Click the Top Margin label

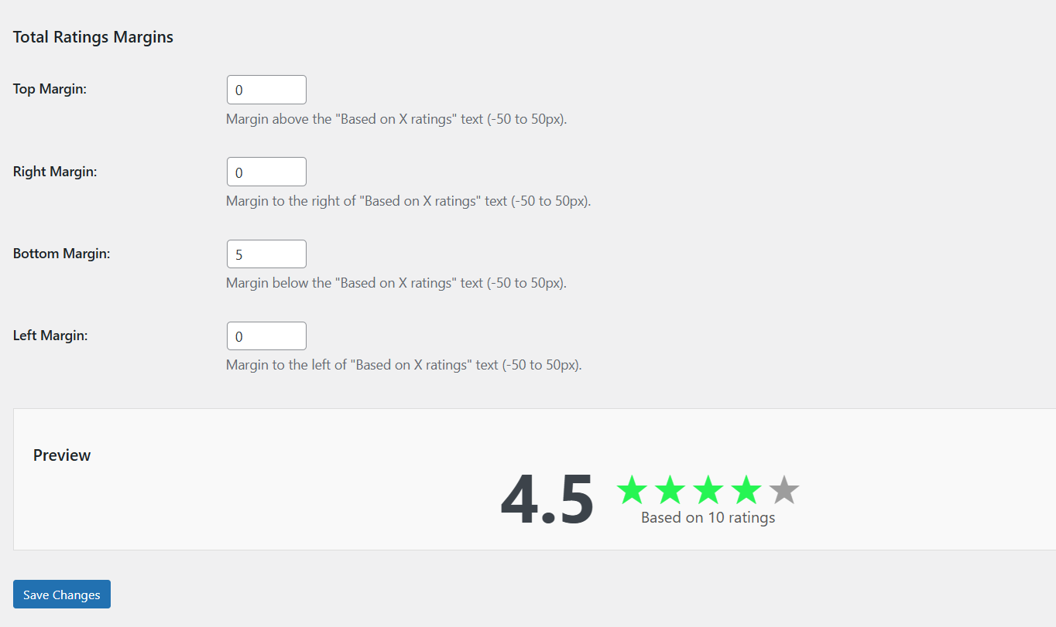(50, 89)
